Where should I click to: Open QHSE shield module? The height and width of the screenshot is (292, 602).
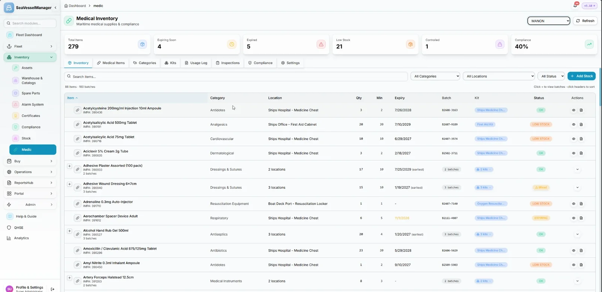coord(19,227)
